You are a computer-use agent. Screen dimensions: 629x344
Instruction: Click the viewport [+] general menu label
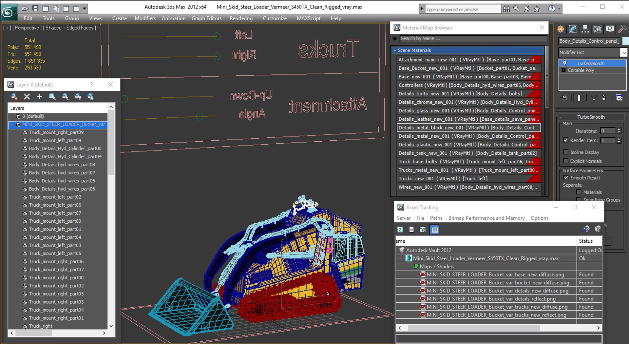7,28
